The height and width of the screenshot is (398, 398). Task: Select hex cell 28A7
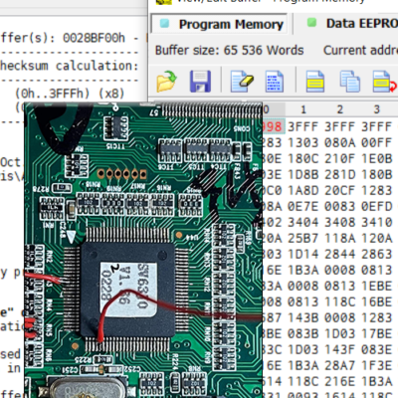(x=340, y=365)
